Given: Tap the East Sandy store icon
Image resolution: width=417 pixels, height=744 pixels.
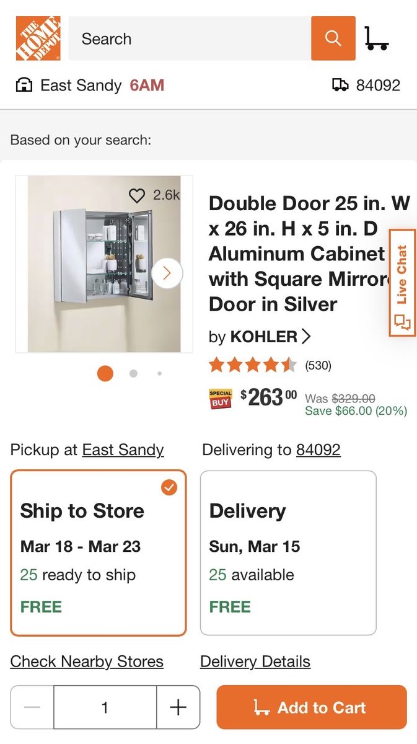Looking at the screenshot, I should (24, 85).
